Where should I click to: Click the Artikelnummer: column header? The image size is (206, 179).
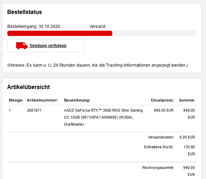coord(42,100)
